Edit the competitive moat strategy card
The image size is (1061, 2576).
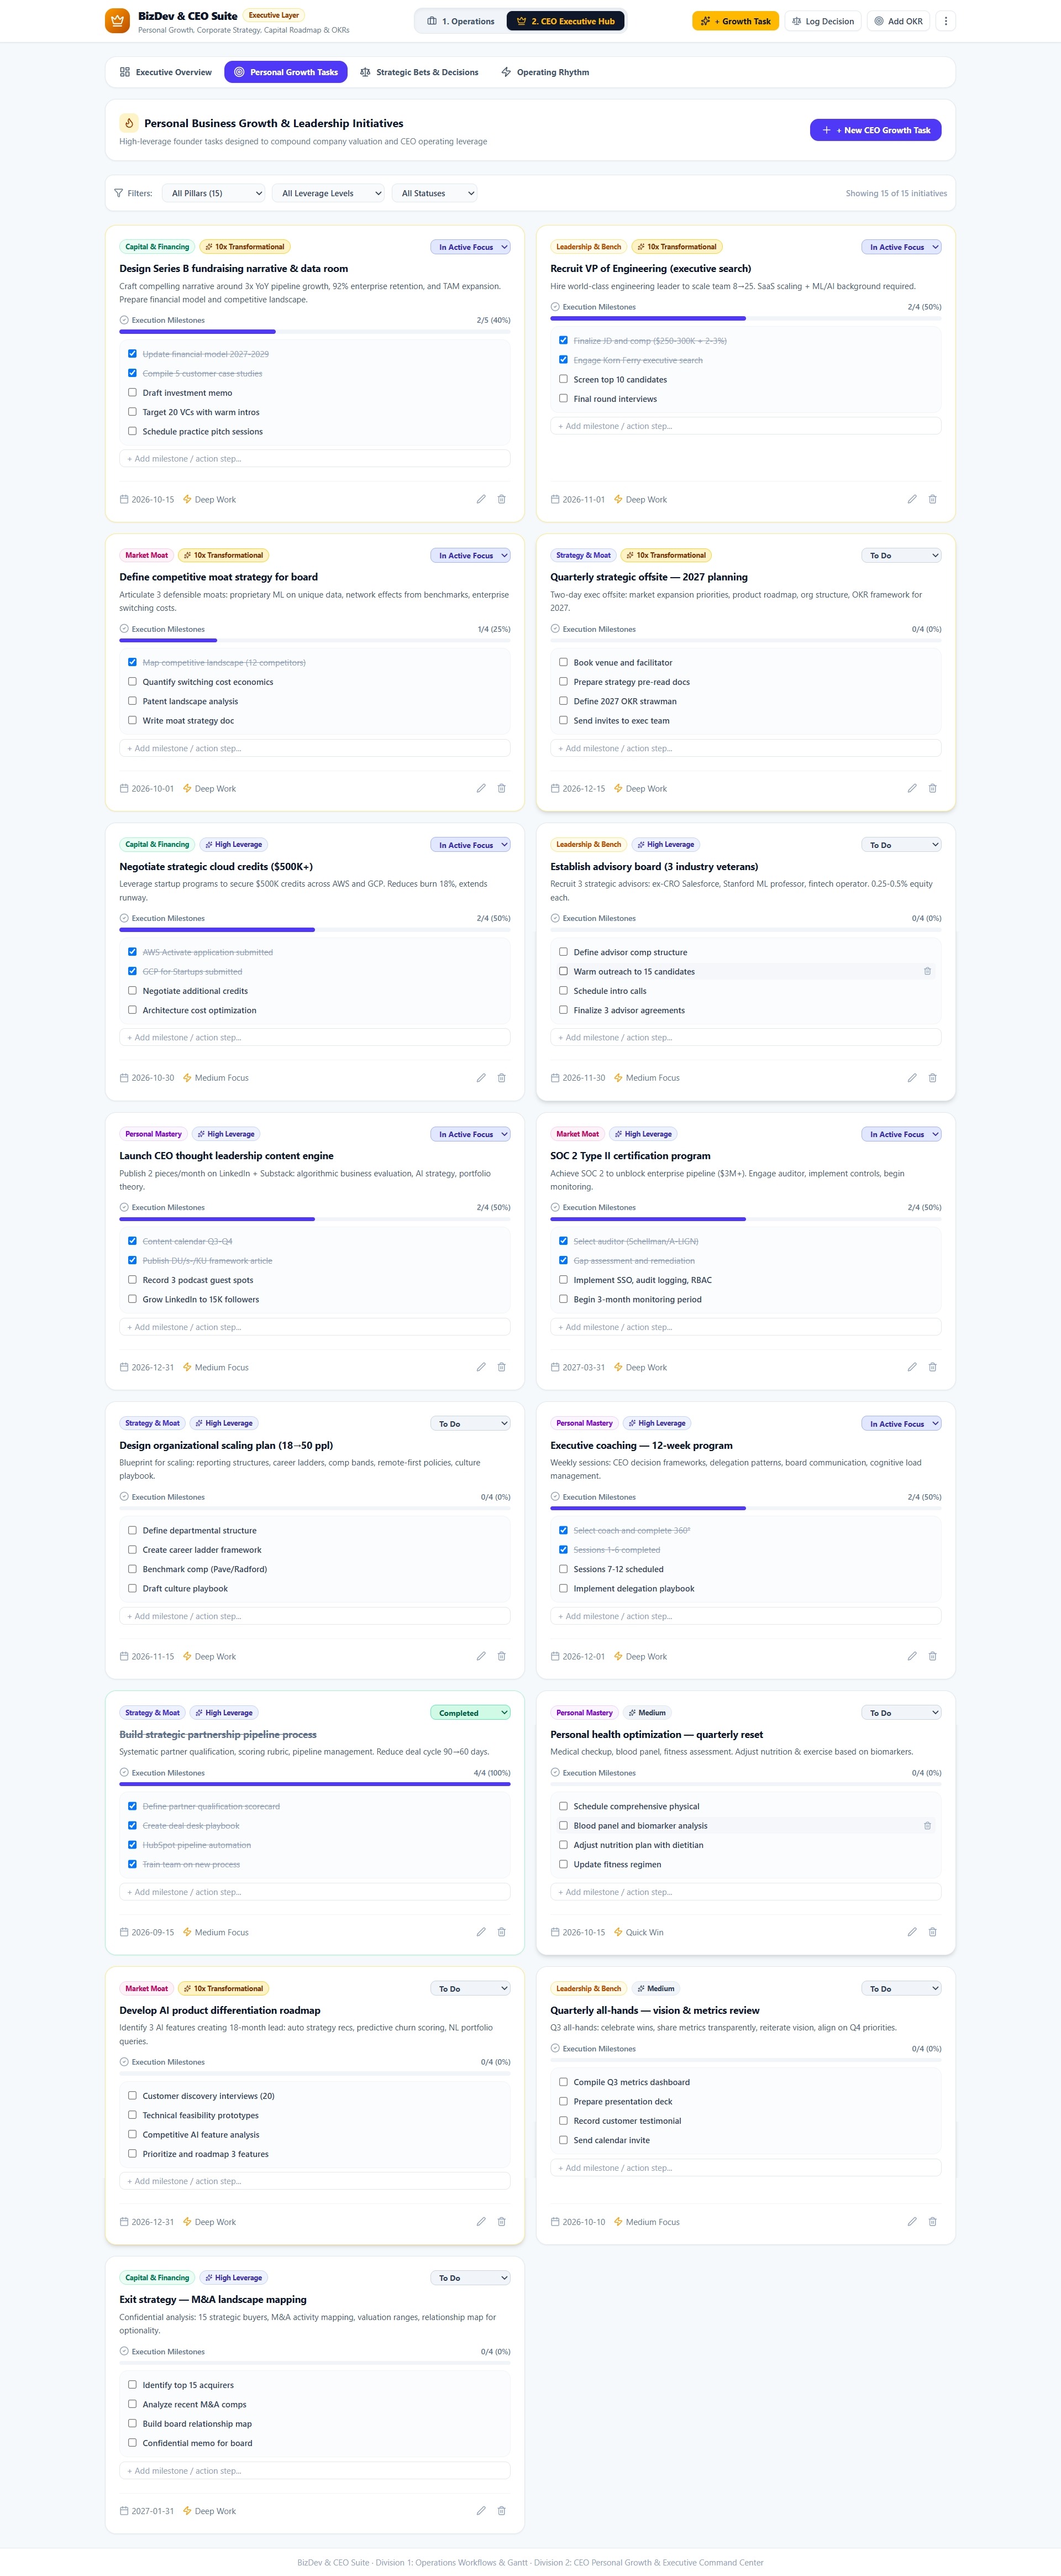coord(481,788)
